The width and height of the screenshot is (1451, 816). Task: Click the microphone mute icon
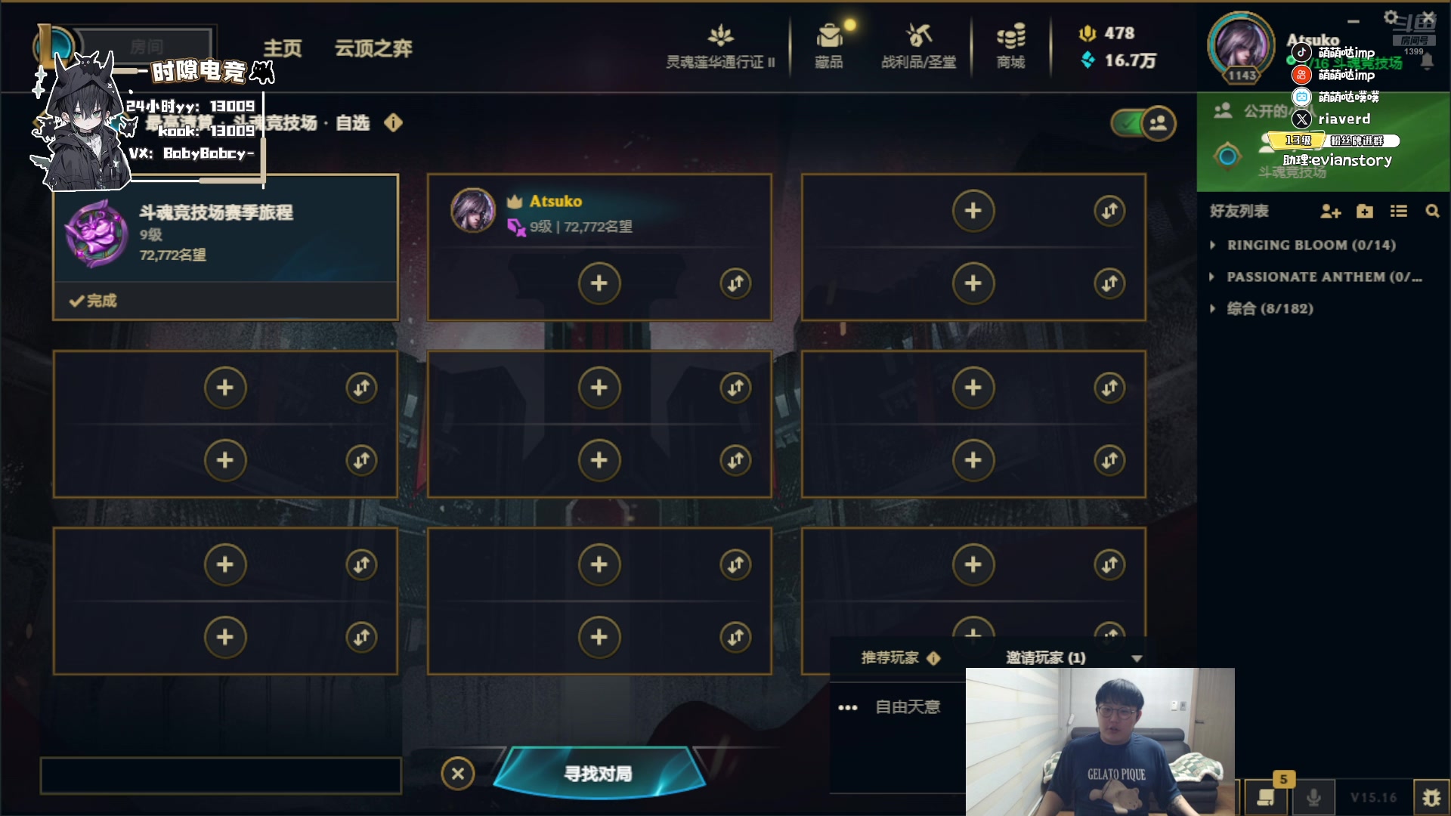(1314, 798)
